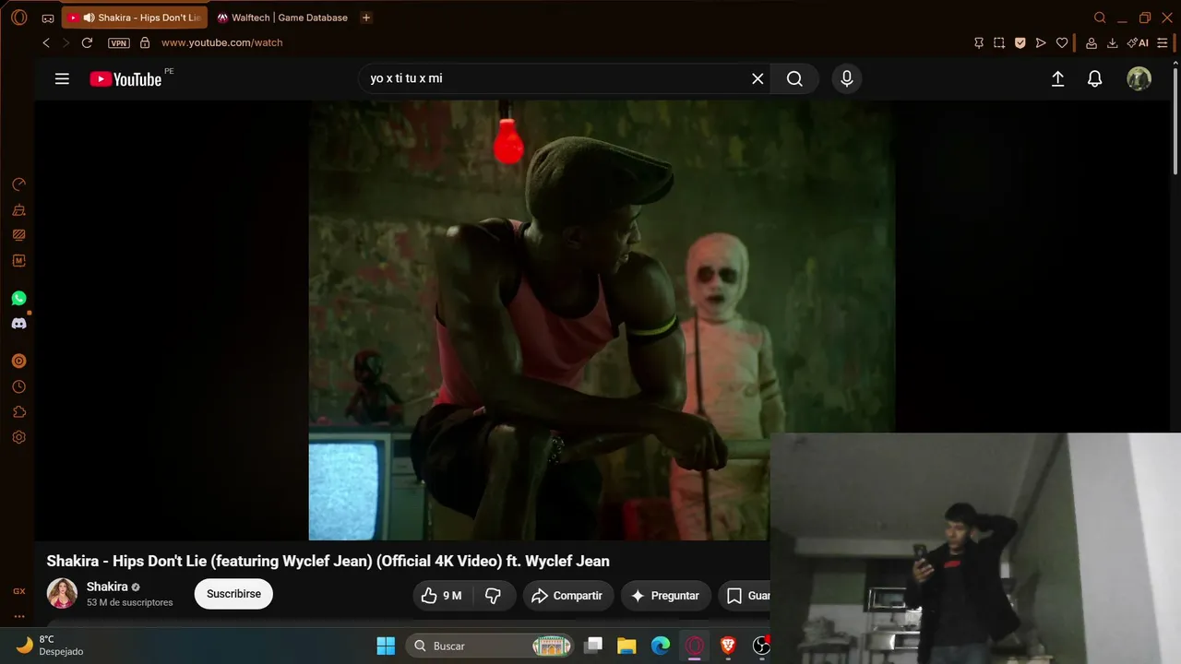Open the GX Corner gamepad icon
1181x664 pixels.
(48, 18)
